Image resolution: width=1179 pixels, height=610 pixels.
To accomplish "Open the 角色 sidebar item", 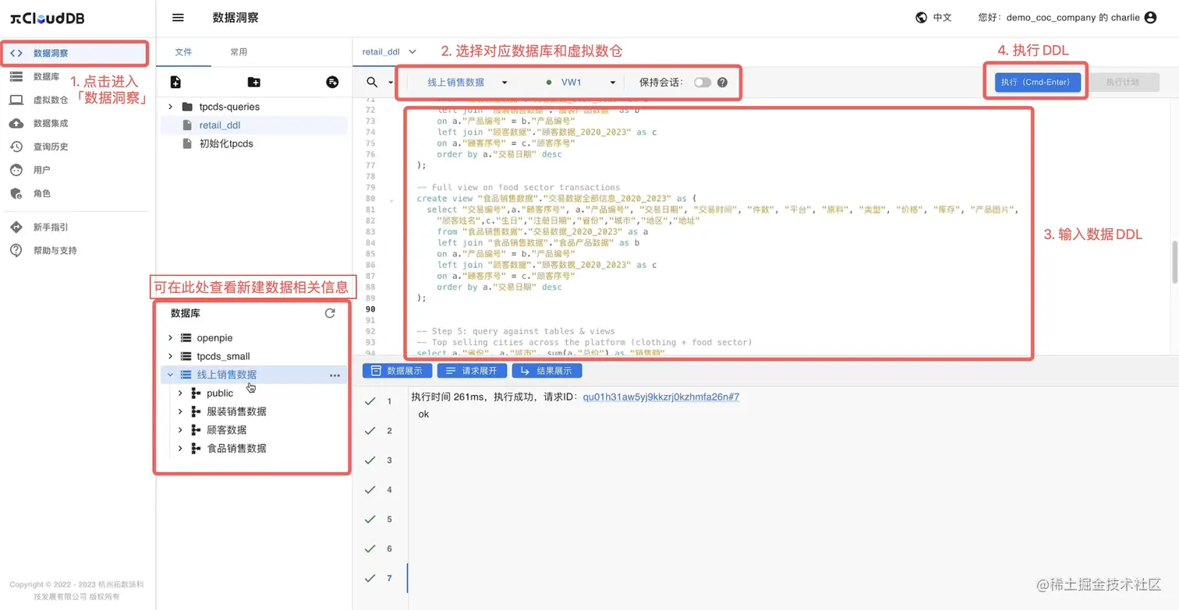I will pyautogui.click(x=41, y=193).
